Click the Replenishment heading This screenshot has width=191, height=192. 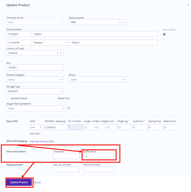pyautogui.click(x=14, y=165)
